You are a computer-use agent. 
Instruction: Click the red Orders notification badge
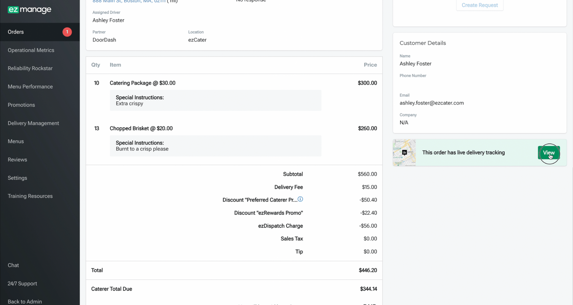pyautogui.click(x=67, y=32)
